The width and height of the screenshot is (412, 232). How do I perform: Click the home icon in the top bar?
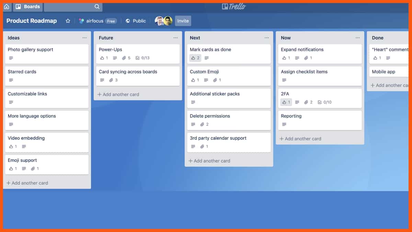[x=6, y=7]
